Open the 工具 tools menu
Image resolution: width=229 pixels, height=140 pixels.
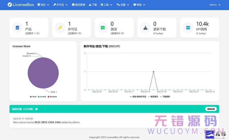[x=106, y=5]
